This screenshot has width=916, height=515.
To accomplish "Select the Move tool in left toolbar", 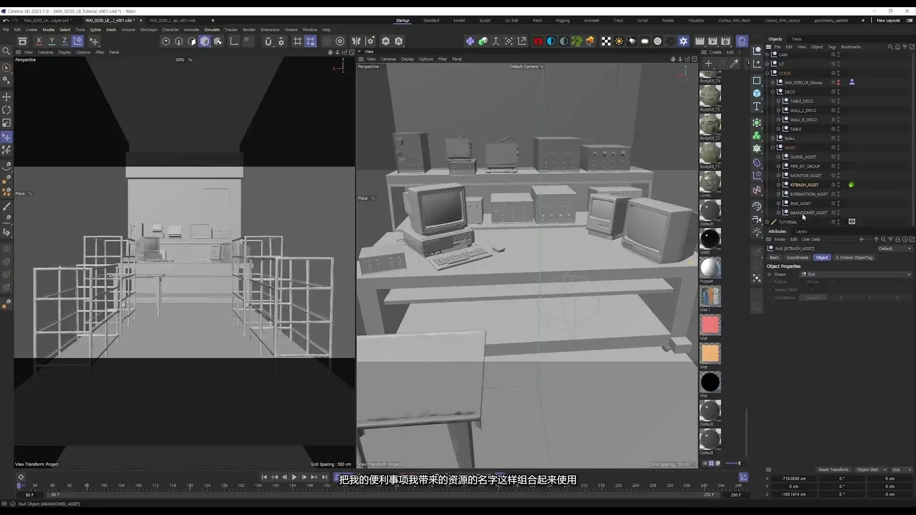I will click(7, 97).
